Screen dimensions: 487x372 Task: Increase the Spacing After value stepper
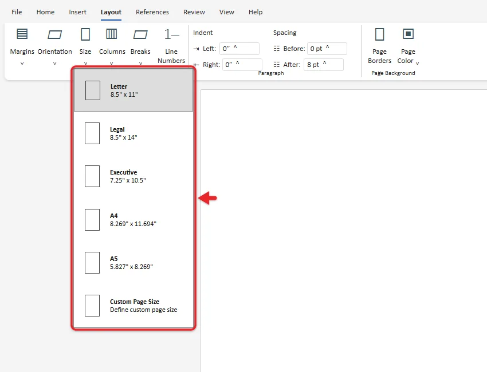(324, 64)
